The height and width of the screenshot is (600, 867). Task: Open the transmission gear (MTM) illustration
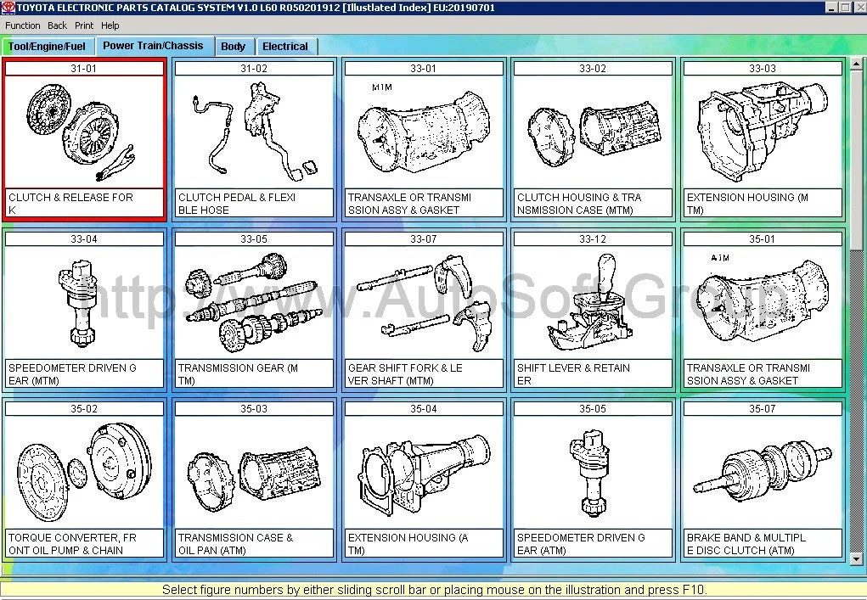pyautogui.click(x=253, y=303)
